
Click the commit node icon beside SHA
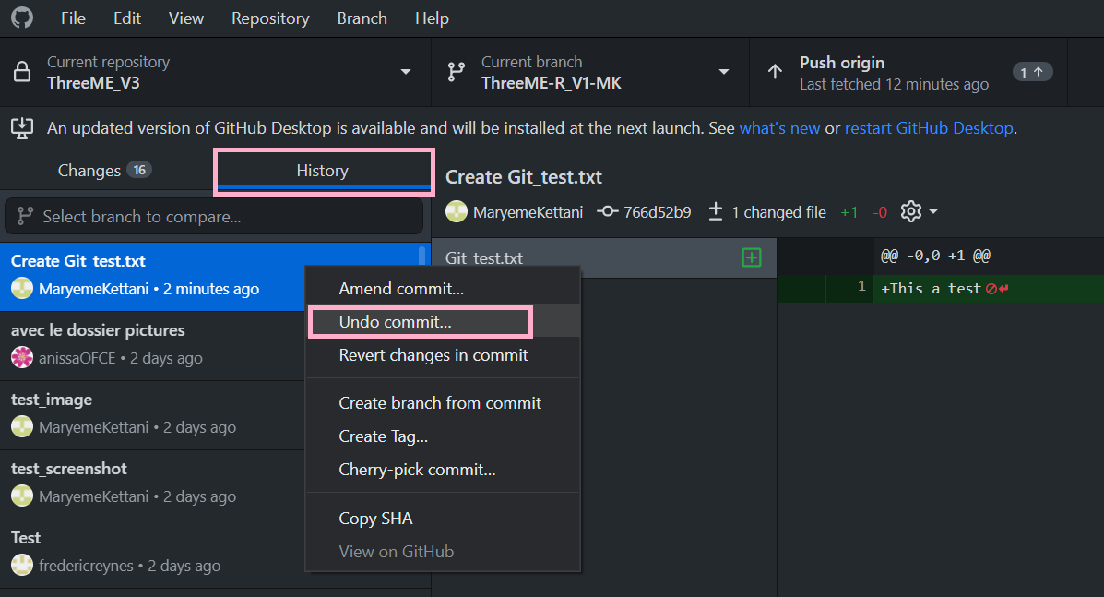607,211
